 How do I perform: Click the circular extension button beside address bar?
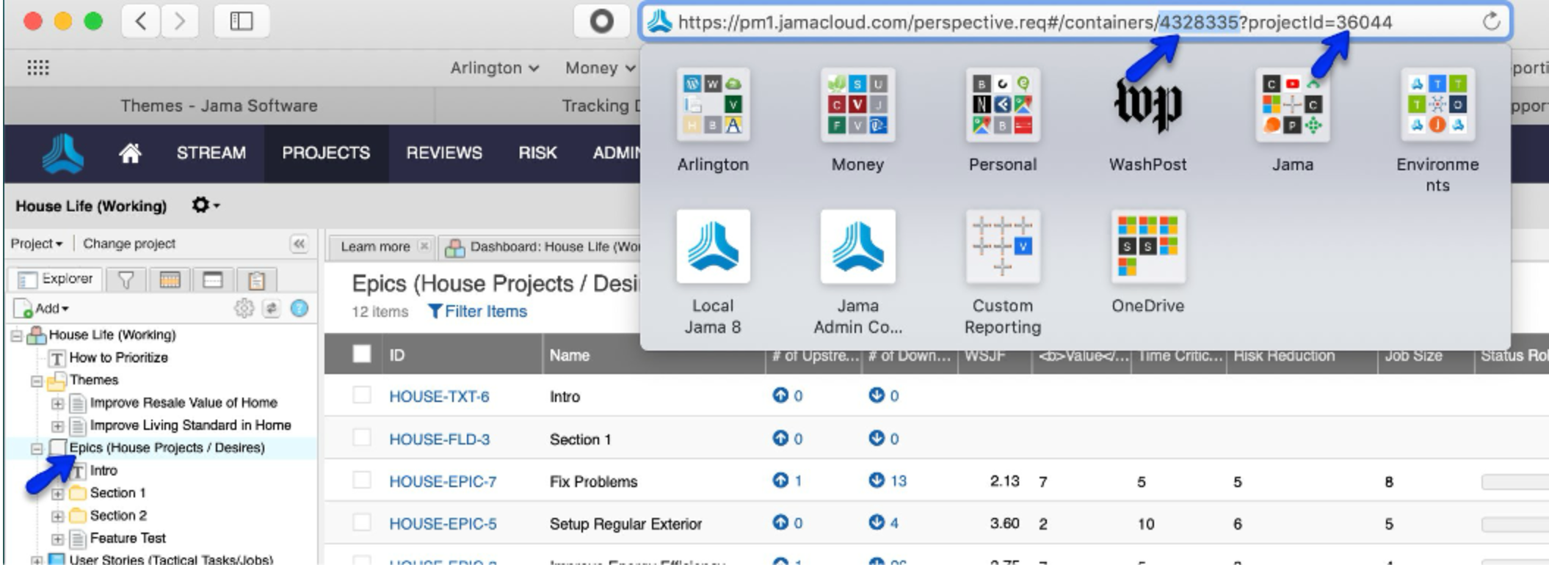pos(601,21)
